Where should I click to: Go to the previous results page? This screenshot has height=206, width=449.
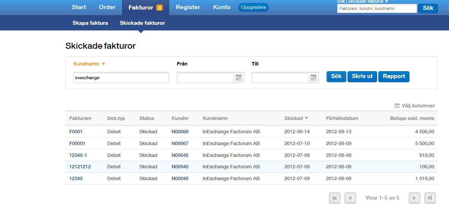(350, 198)
